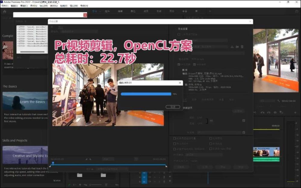
Task: Click the blue playhead on export preview timeline
Action: (53, 163)
